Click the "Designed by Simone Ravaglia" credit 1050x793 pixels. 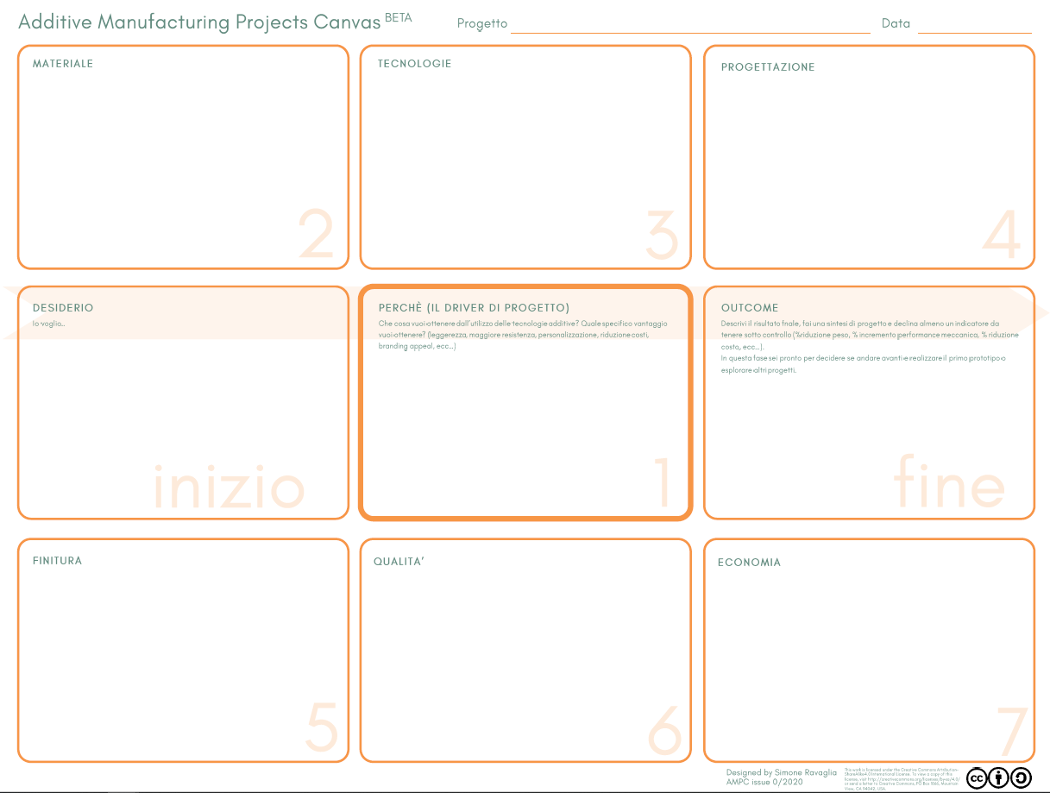coord(781,772)
